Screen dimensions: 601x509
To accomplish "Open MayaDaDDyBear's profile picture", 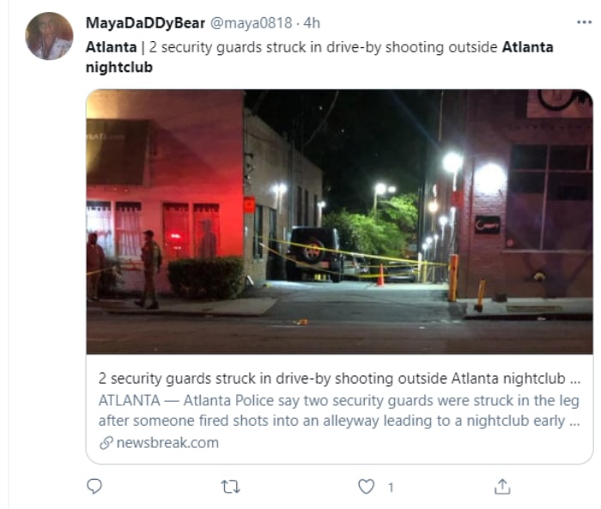I will coord(49,36).
